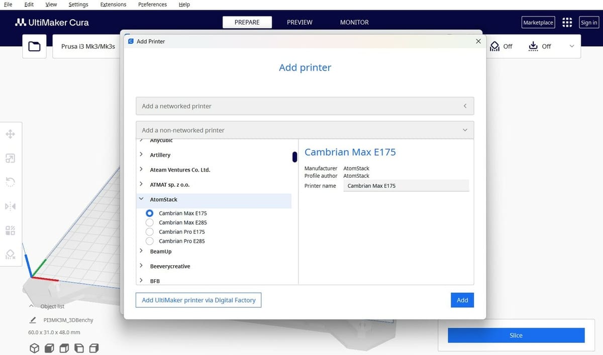603x355 pixels.
Task: Click 'Add UltiMaker printer via Digital Factory'
Action: [x=198, y=300]
